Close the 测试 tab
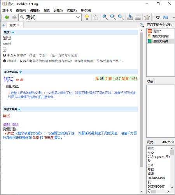 click(x=18, y=25)
